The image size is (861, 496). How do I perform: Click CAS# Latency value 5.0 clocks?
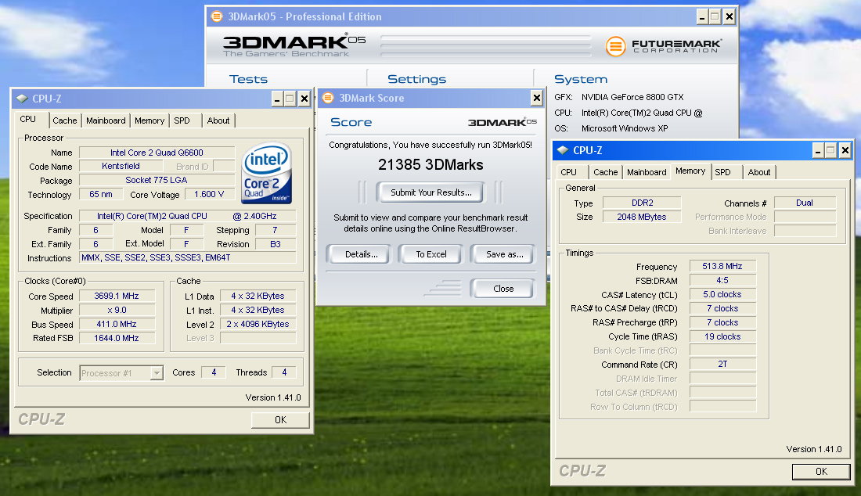pyautogui.click(x=722, y=295)
